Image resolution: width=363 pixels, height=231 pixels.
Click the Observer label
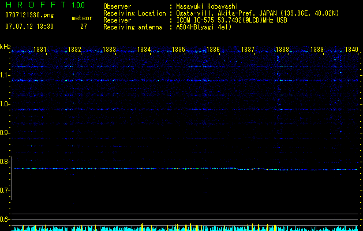(x=117, y=6)
